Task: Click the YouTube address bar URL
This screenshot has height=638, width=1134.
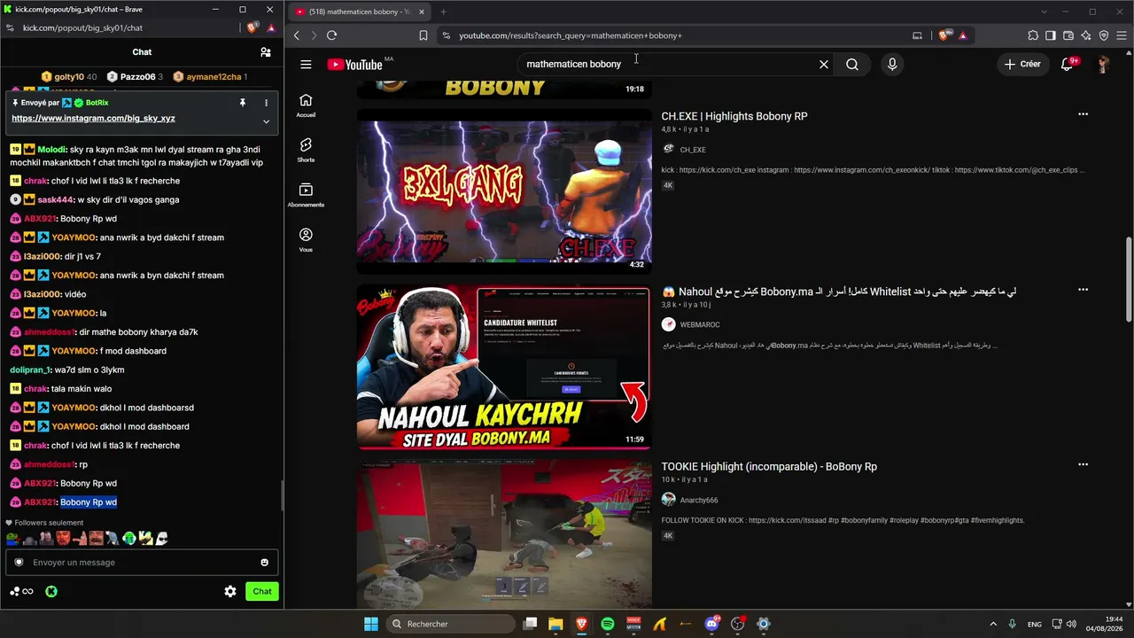Action: click(x=571, y=35)
